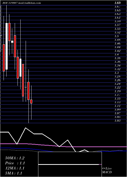Click the 1.55 price axis label
The height and width of the screenshot is (177, 127).
coord(117,29)
